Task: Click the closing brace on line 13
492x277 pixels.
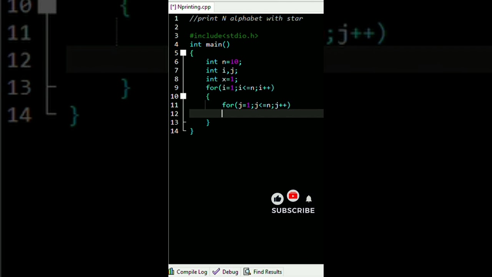Action: pos(208,122)
